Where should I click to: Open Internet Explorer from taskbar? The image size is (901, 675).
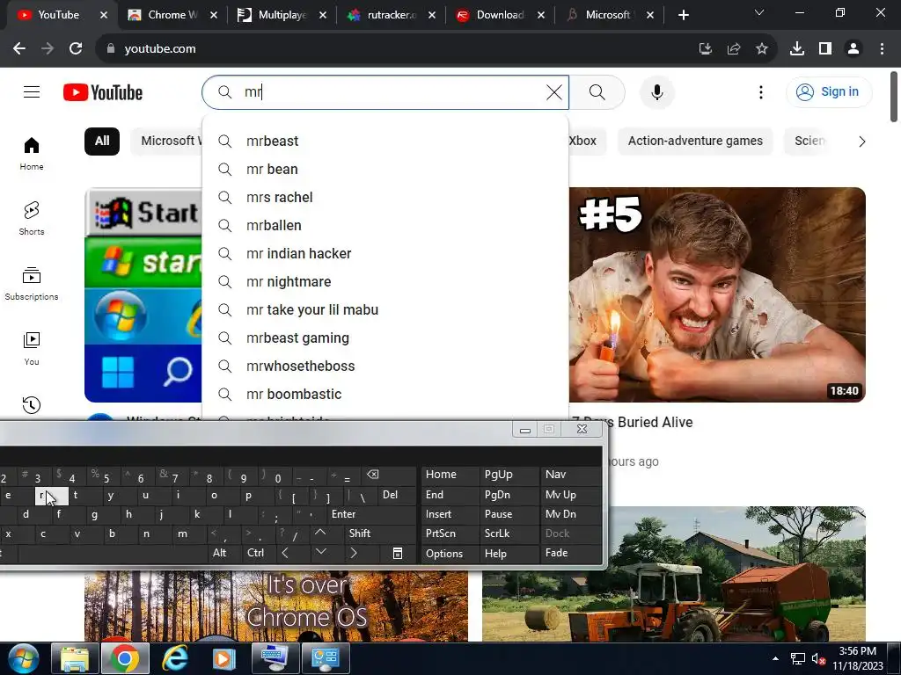tap(175, 659)
